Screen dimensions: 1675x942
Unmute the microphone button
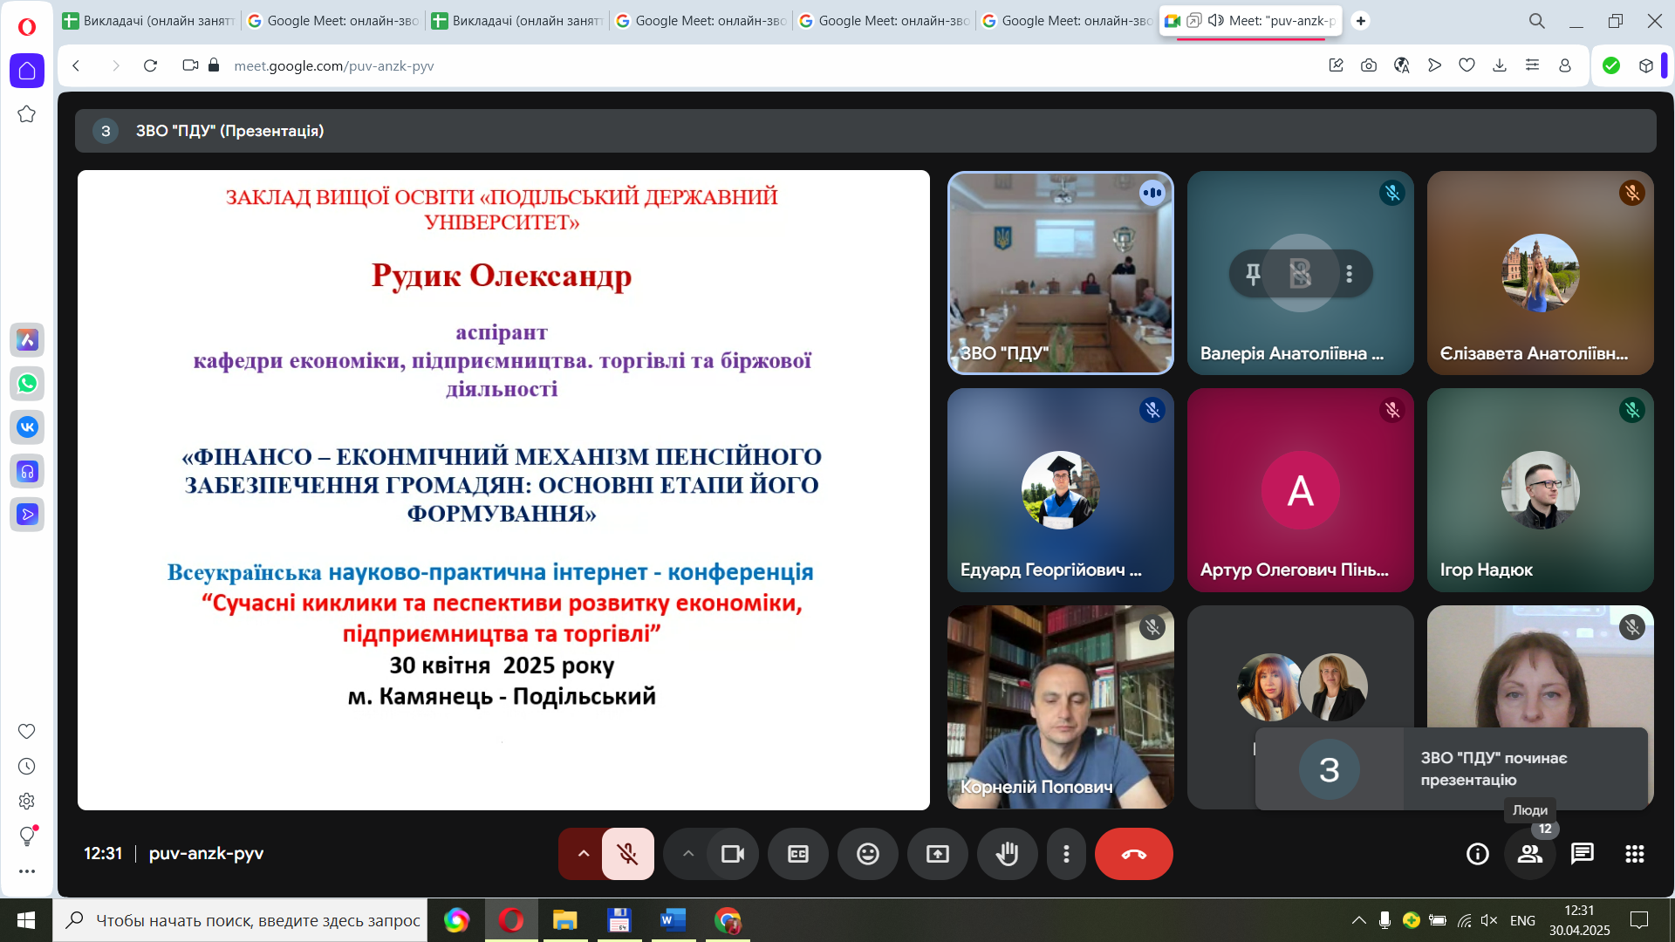(x=627, y=854)
